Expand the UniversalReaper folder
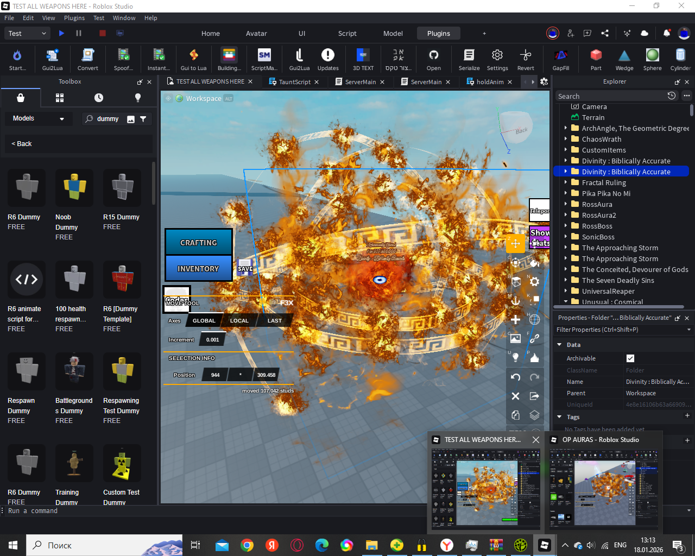This screenshot has width=695, height=556. click(x=566, y=291)
